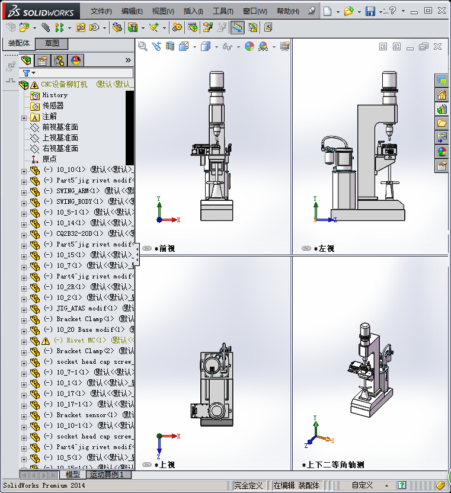The image size is (451, 493).
Task: Click the Open file folder icon
Action: coord(348,11)
